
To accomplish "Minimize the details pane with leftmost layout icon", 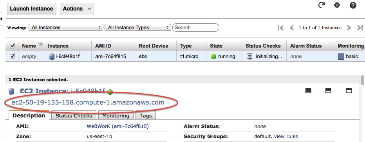I will (x=308, y=91).
